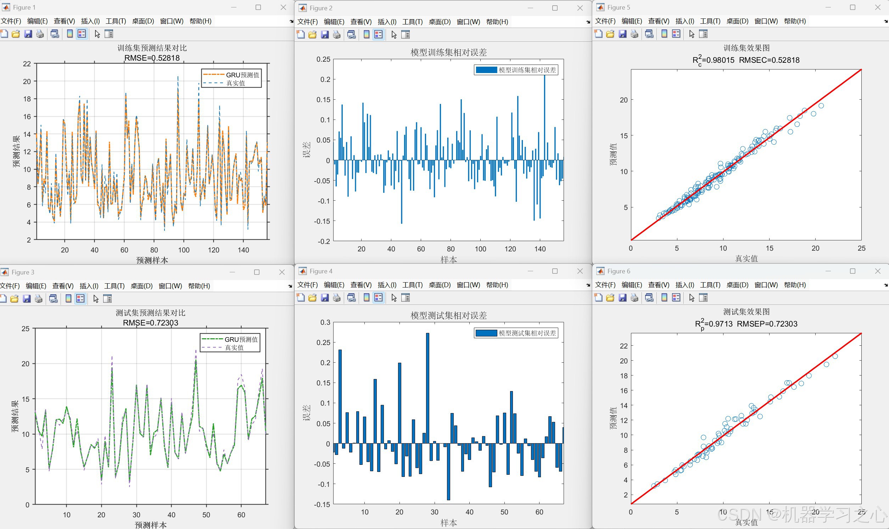The width and height of the screenshot is (889, 529).
Task: Click Print icon in Figure 2 toolbar
Action: [337, 35]
